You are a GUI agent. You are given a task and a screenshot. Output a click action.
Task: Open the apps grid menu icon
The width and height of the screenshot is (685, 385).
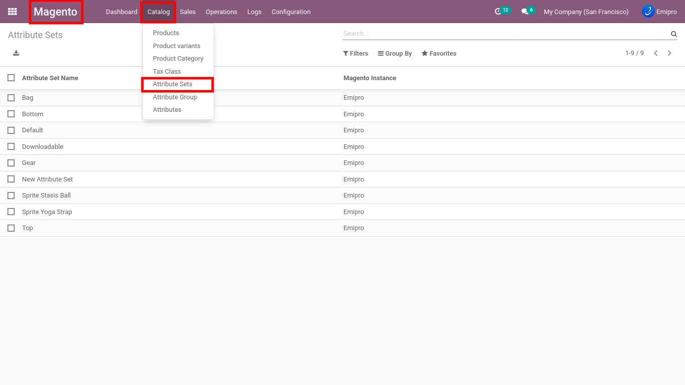tap(13, 12)
